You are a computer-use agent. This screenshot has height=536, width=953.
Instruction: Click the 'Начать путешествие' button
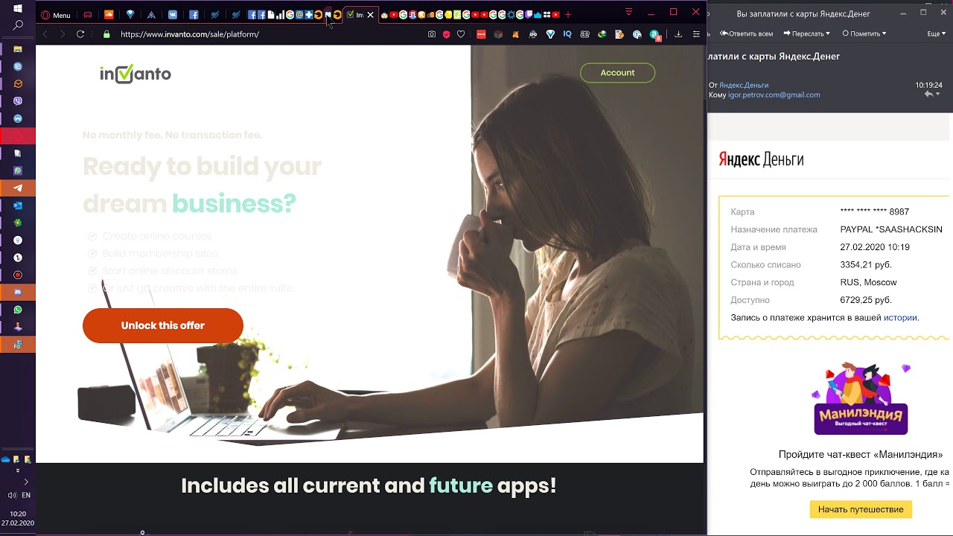[861, 509]
